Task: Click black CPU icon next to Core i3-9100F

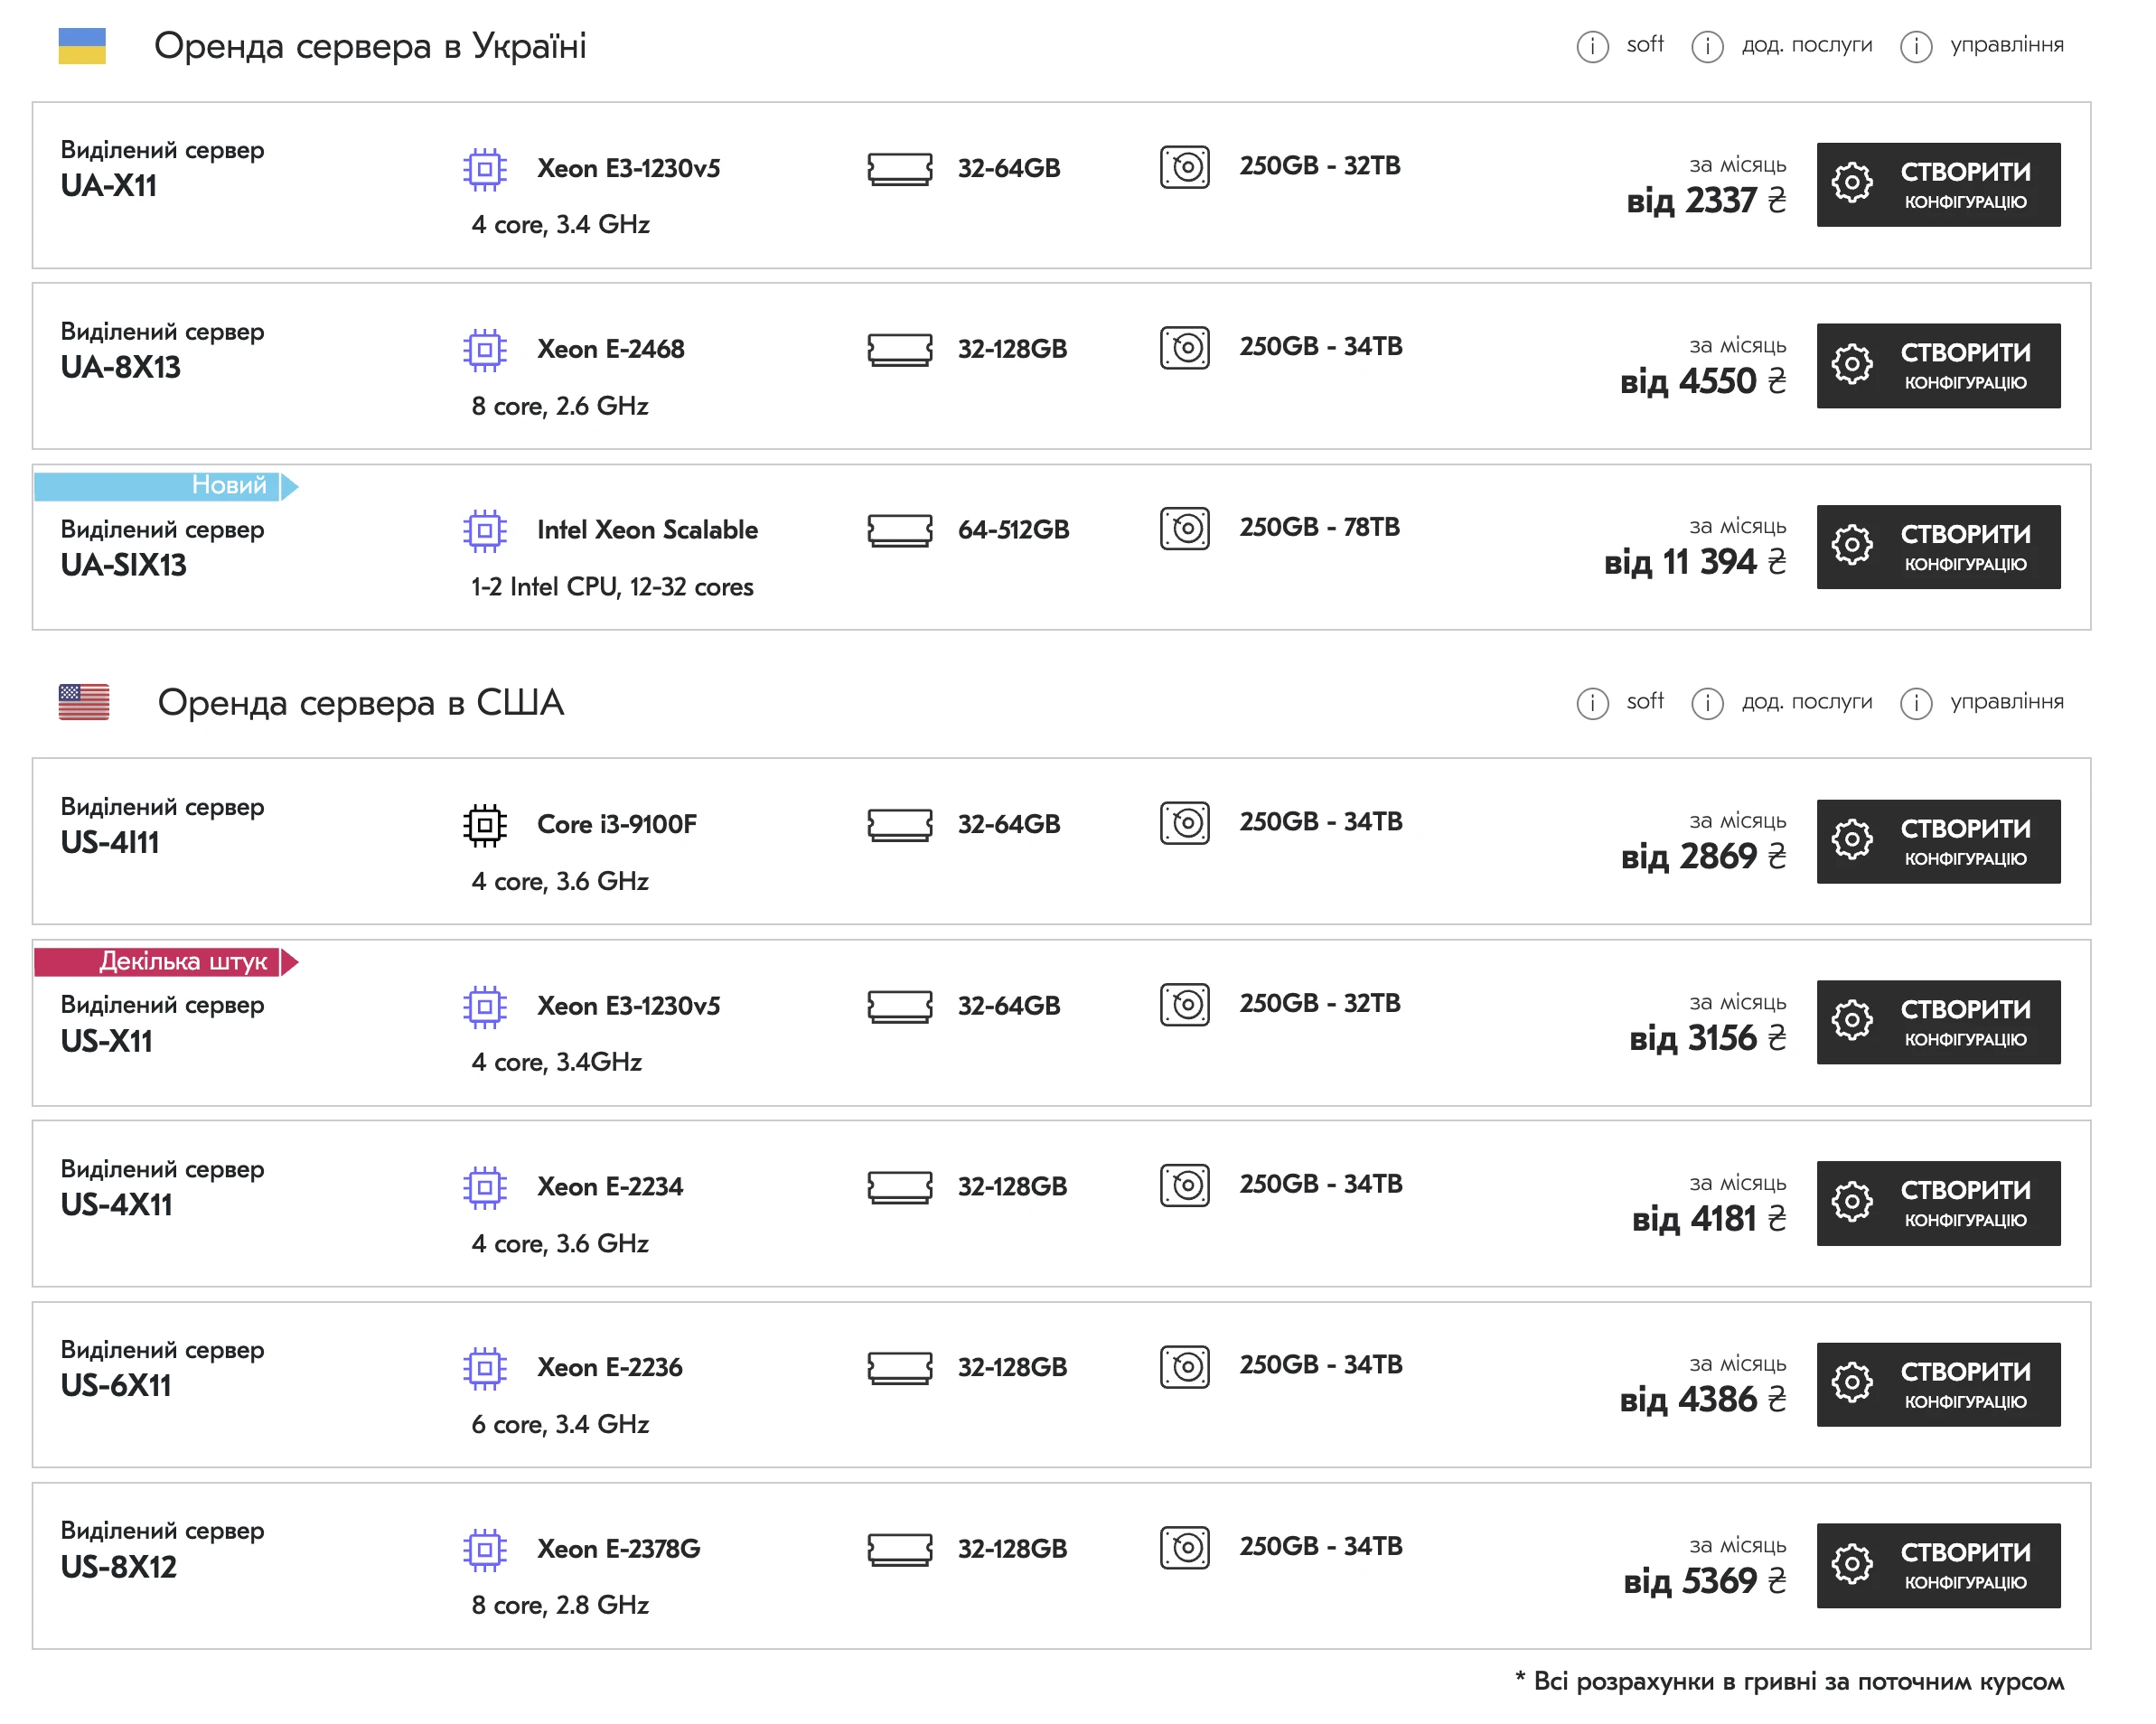Action: (485, 825)
